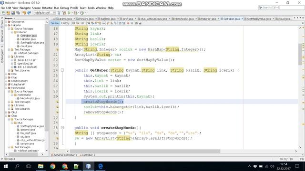Open the Navigate menu
The height and width of the screenshot is (171, 305).
(25, 8)
